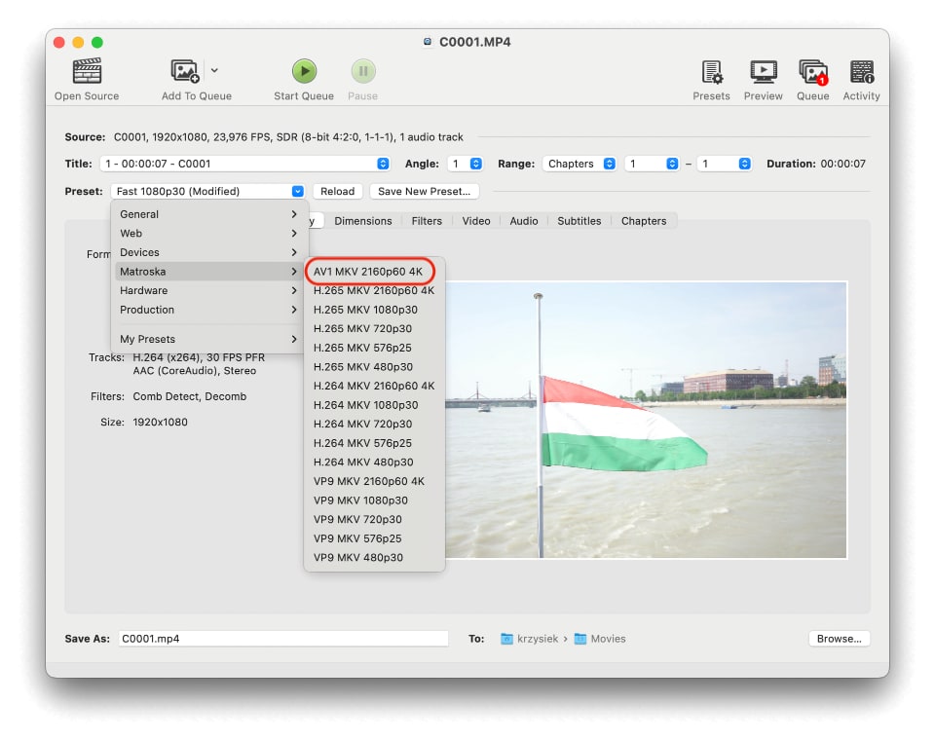Expand the Add To Queue dropdown arrow
The width and height of the screenshot is (935, 741).
(x=215, y=70)
